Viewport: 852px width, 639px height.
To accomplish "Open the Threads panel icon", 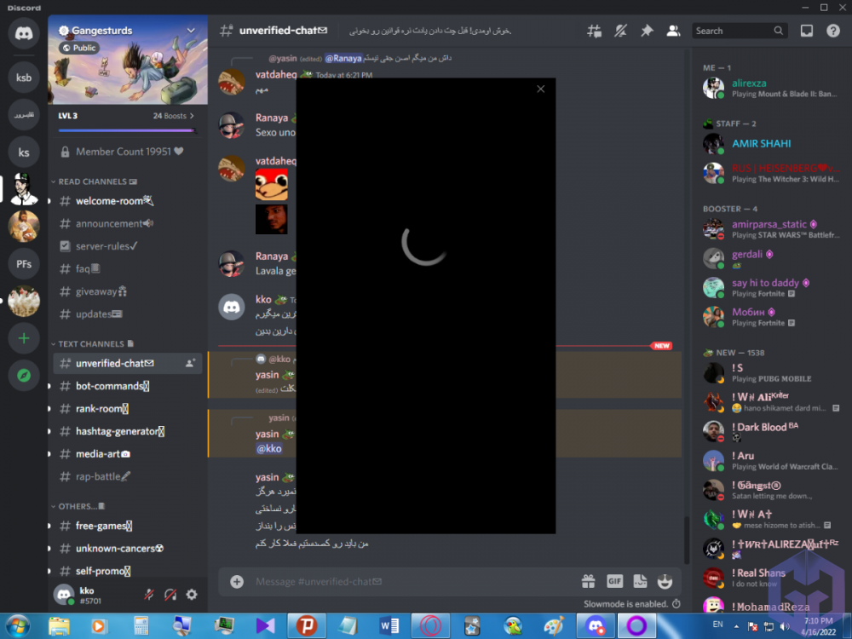I will [x=594, y=31].
